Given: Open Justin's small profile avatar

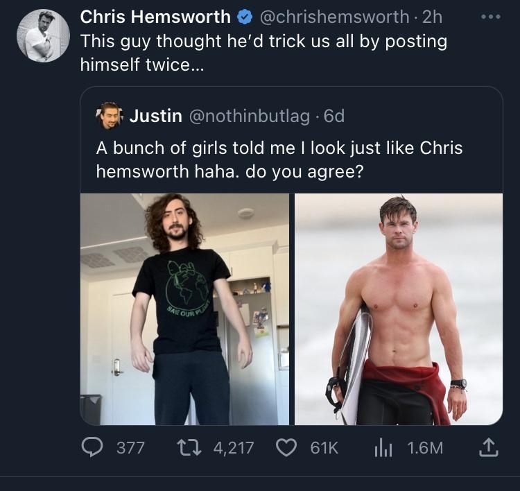Looking at the screenshot, I should pyautogui.click(x=110, y=116).
